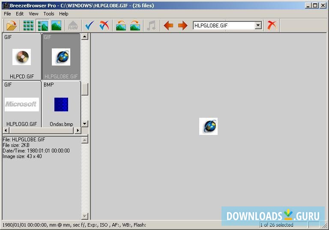Open the Tools menu
Image resolution: width=329 pixels, height=230 pixels.
pyautogui.click(x=49, y=14)
